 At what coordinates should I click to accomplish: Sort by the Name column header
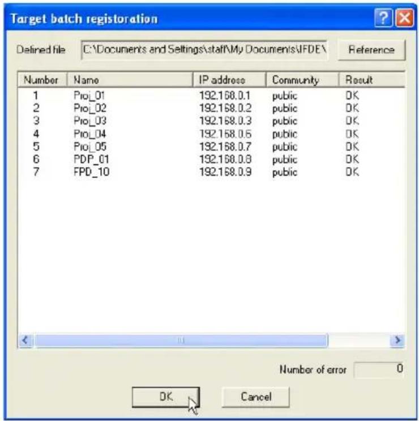130,80
